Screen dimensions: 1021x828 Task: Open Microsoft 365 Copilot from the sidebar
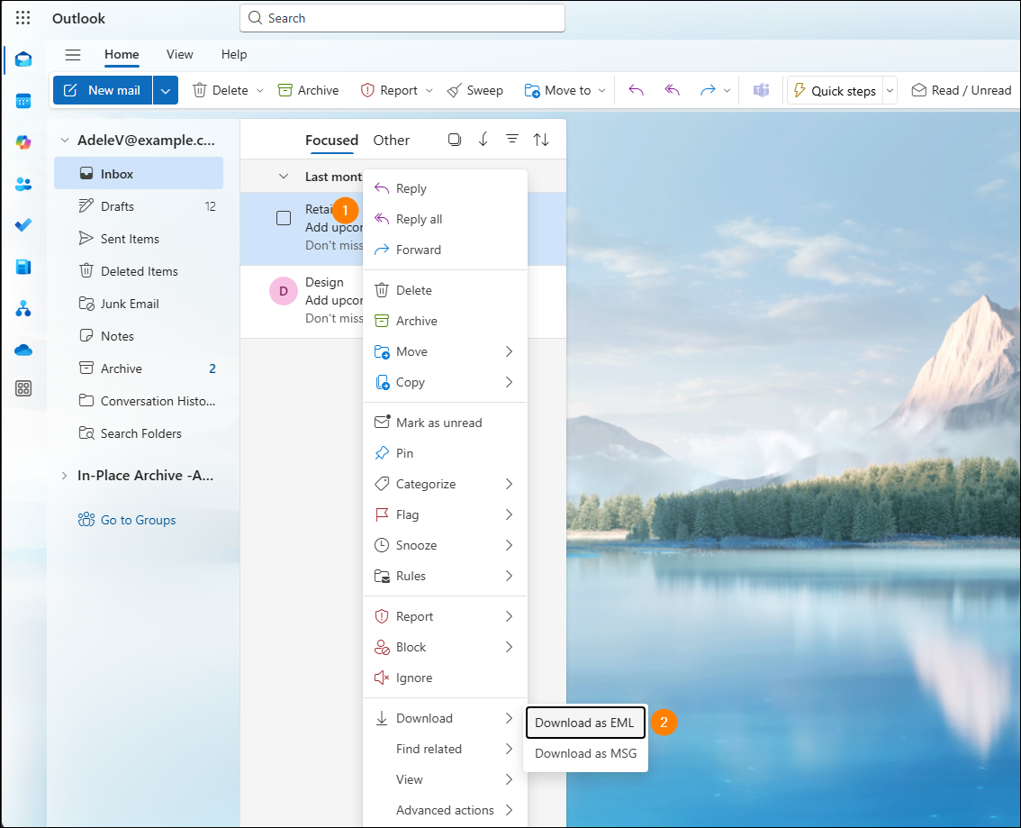tap(23, 142)
